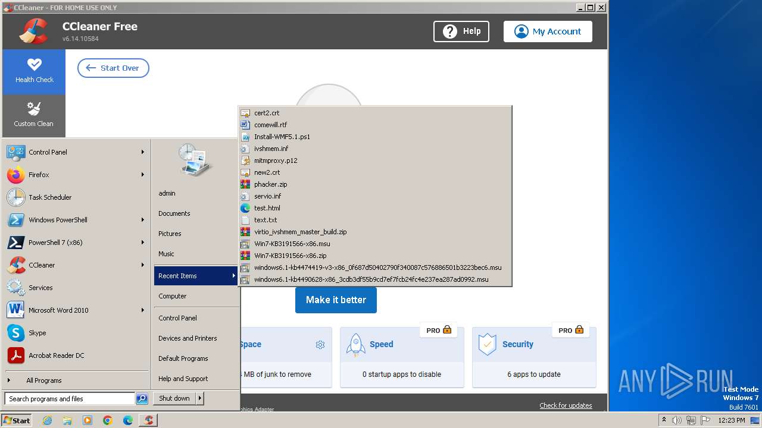
Task: Expand Windows PowerShell submenu arrow
Action: pos(143,220)
